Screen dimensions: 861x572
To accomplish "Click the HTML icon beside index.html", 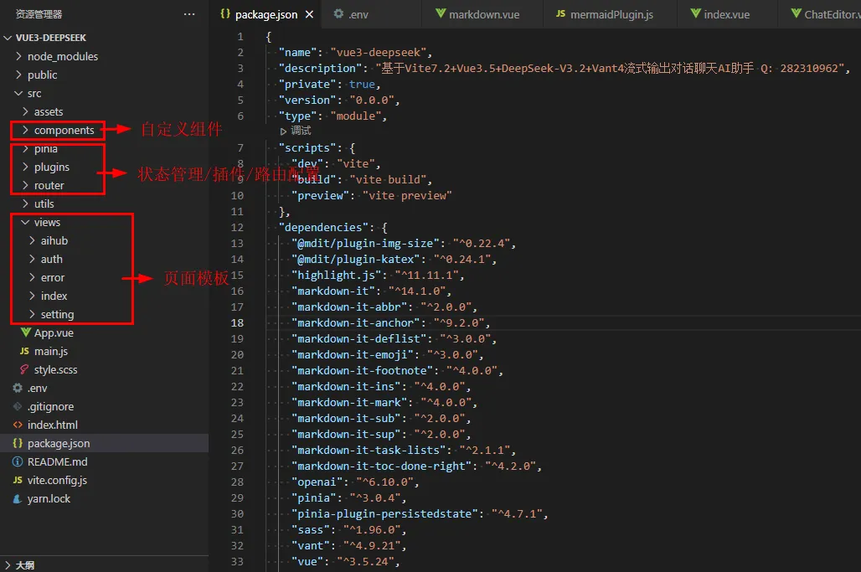I will pos(18,425).
